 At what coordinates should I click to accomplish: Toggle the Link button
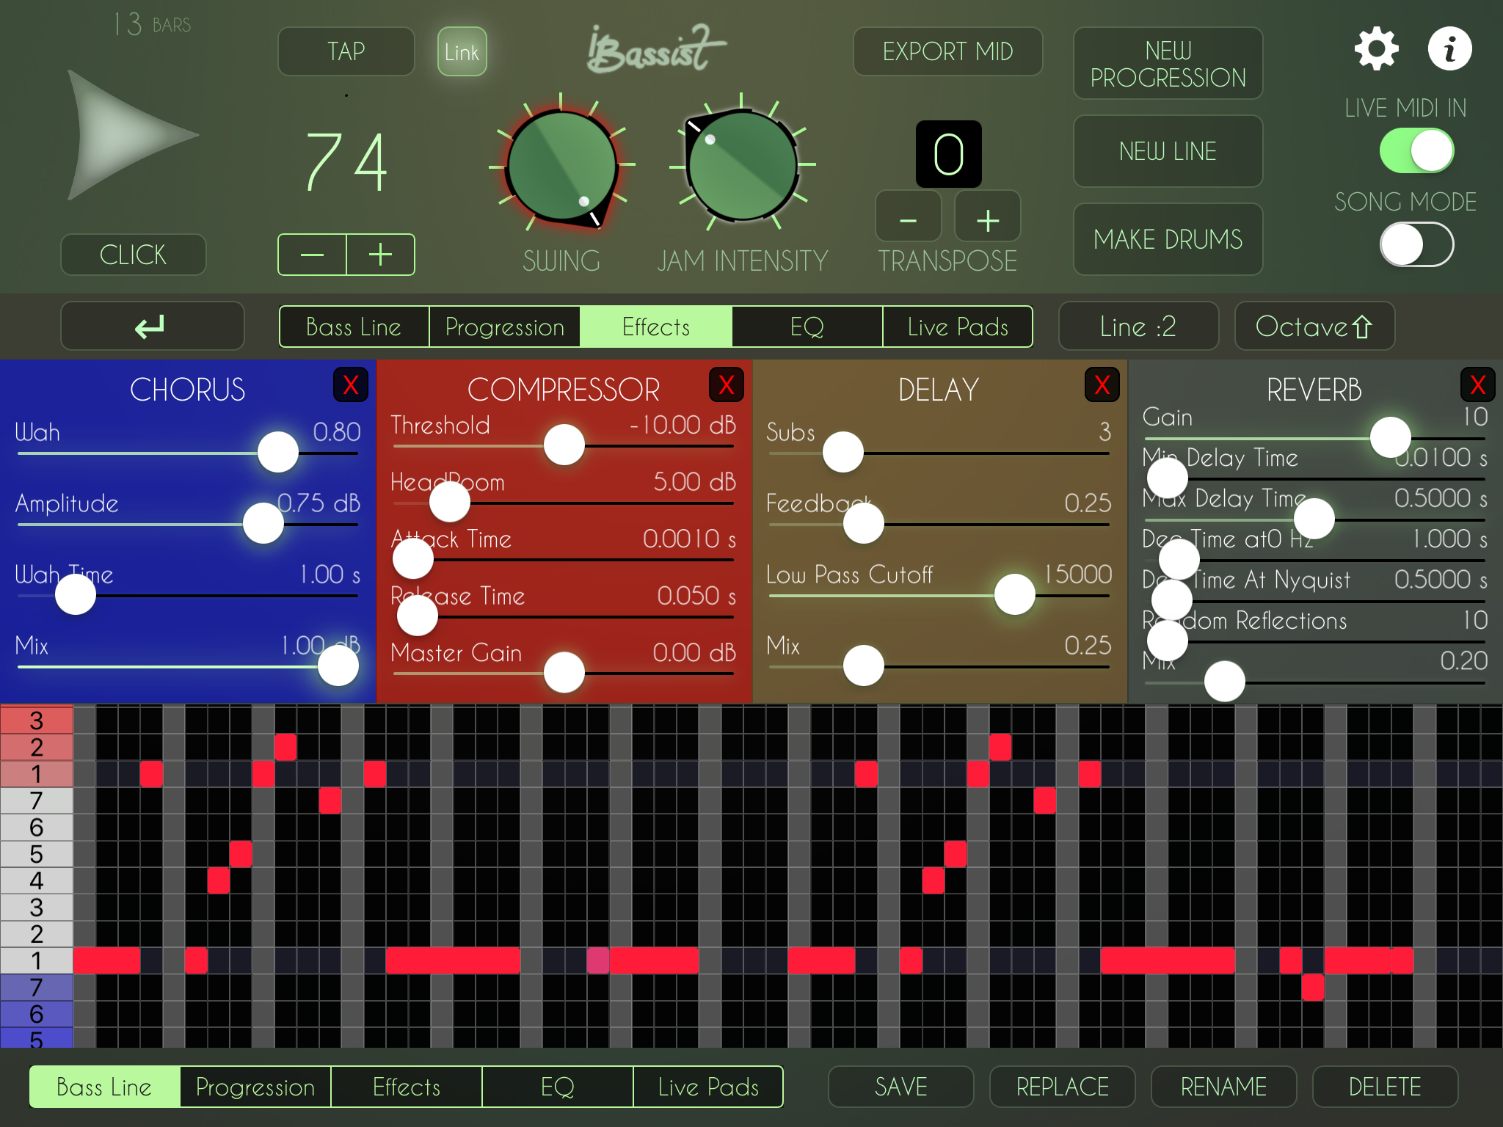tap(462, 52)
